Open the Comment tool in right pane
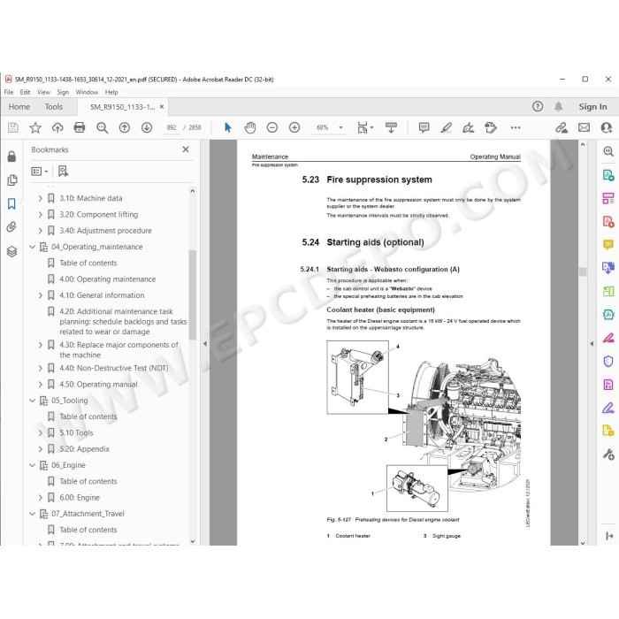 608,245
